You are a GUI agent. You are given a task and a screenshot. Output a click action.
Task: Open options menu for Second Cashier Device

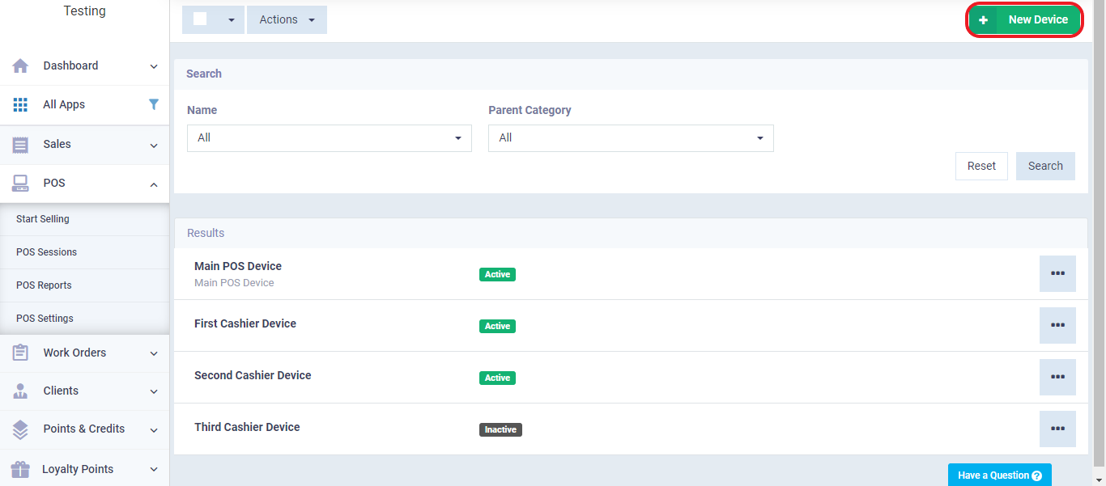click(x=1057, y=377)
